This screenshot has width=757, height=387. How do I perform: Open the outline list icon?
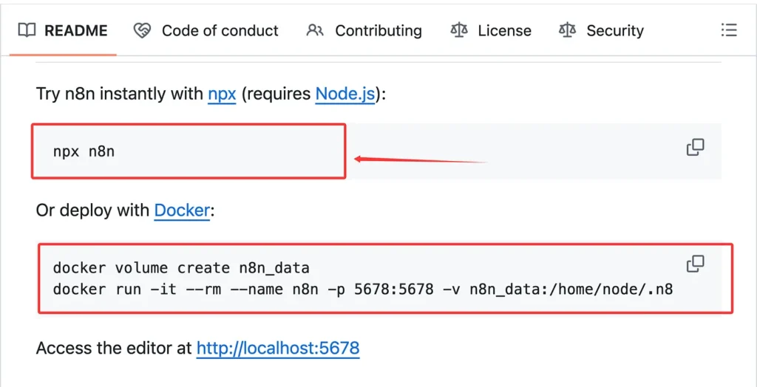tap(728, 30)
